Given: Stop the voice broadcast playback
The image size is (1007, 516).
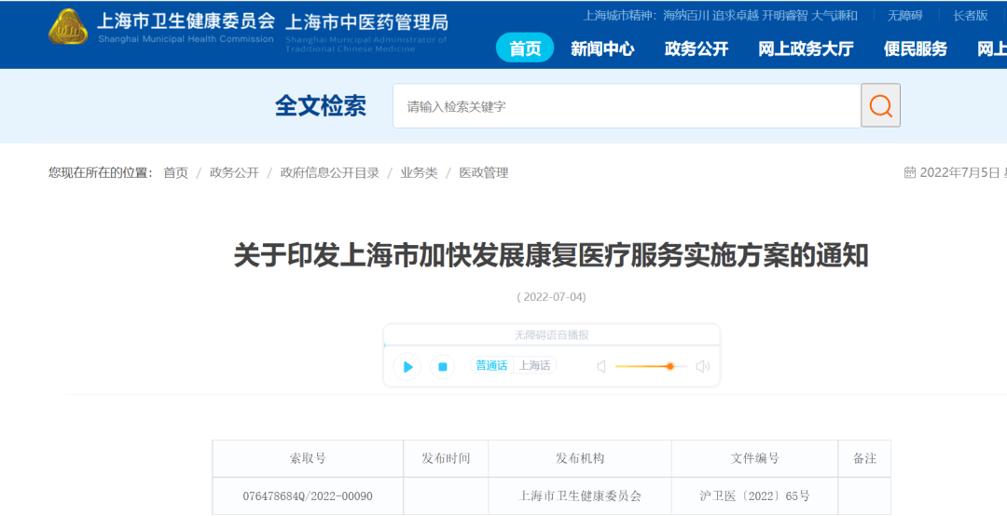Looking at the screenshot, I should coord(443,367).
